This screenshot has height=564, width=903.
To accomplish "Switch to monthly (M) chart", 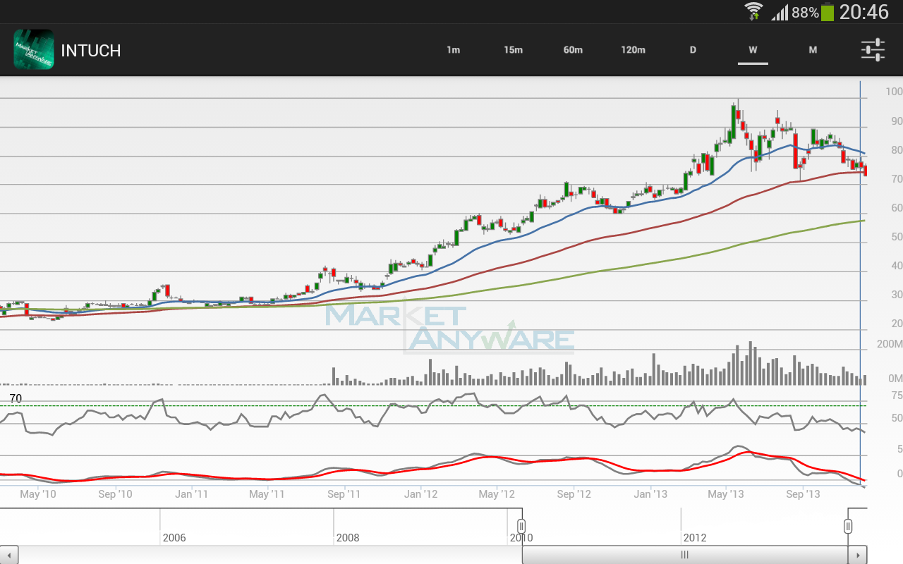I will (813, 50).
